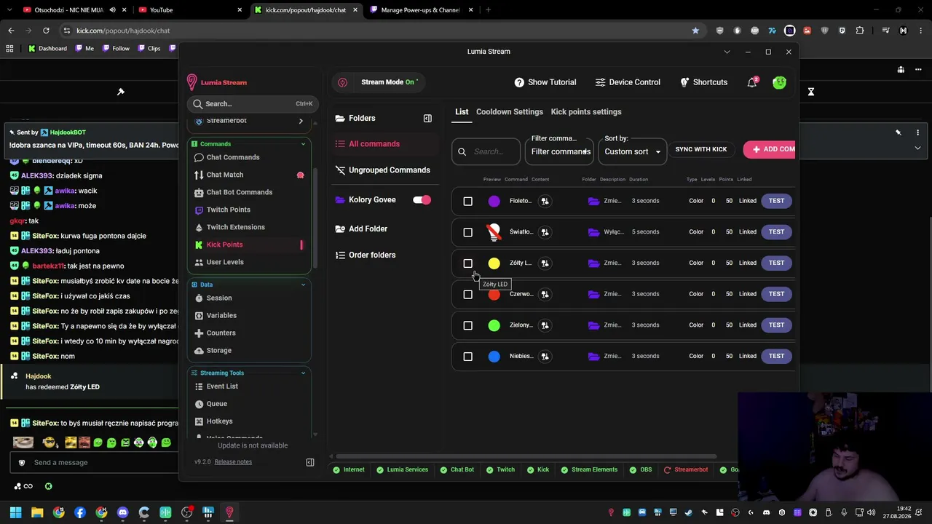Click the folder icon in Światło row
The image size is (932, 524).
[593, 232]
